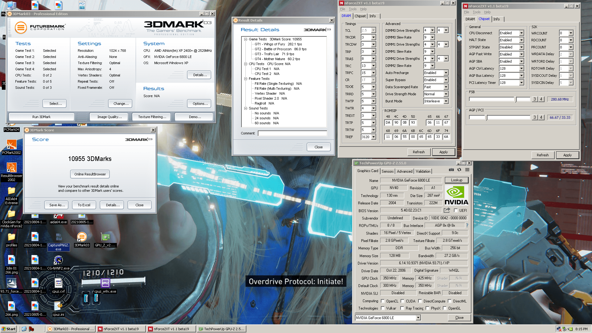Switch to Chipset tab in DRAM window
The width and height of the screenshot is (592, 333).
click(360, 16)
